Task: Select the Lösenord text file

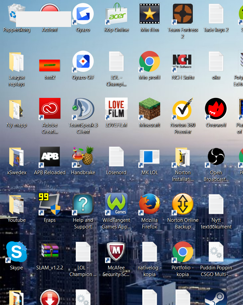Action: (x=116, y=157)
